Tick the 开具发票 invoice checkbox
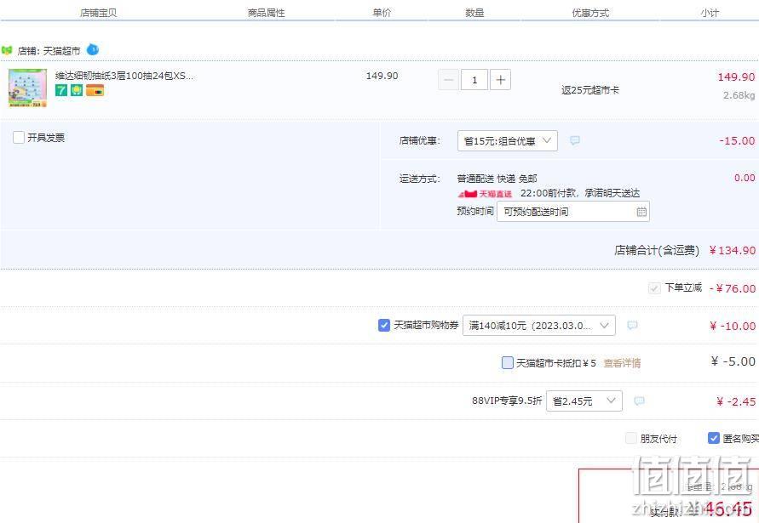The image size is (759, 523). click(x=19, y=137)
